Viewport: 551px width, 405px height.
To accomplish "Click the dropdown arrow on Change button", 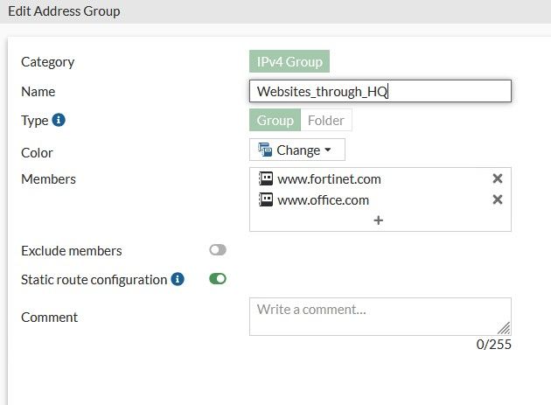I will click(x=328, y=150).
